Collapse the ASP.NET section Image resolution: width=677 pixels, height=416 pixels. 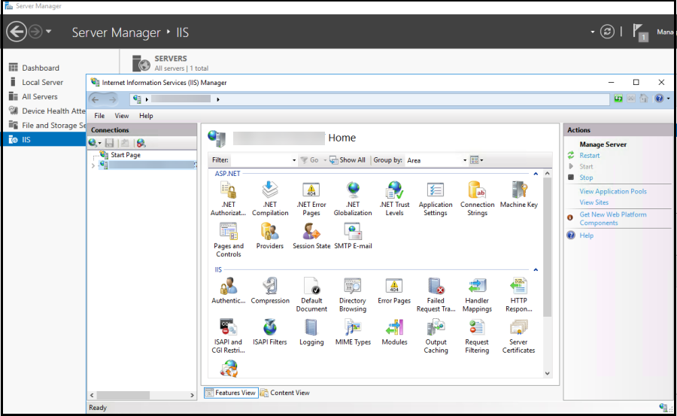536,174
